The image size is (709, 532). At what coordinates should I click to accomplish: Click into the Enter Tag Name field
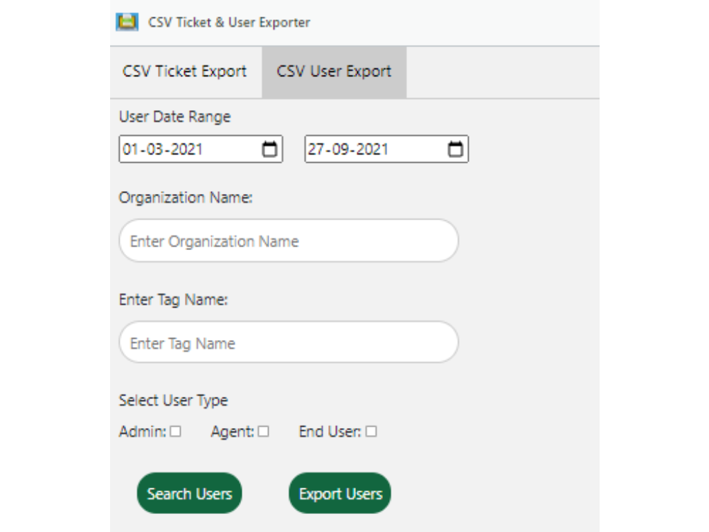pos(289,343)
